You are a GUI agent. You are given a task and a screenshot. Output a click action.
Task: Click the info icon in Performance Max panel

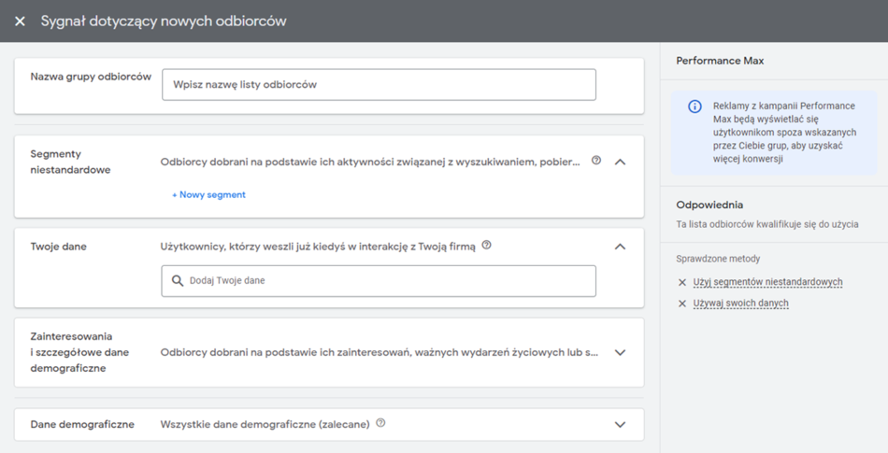695,106
